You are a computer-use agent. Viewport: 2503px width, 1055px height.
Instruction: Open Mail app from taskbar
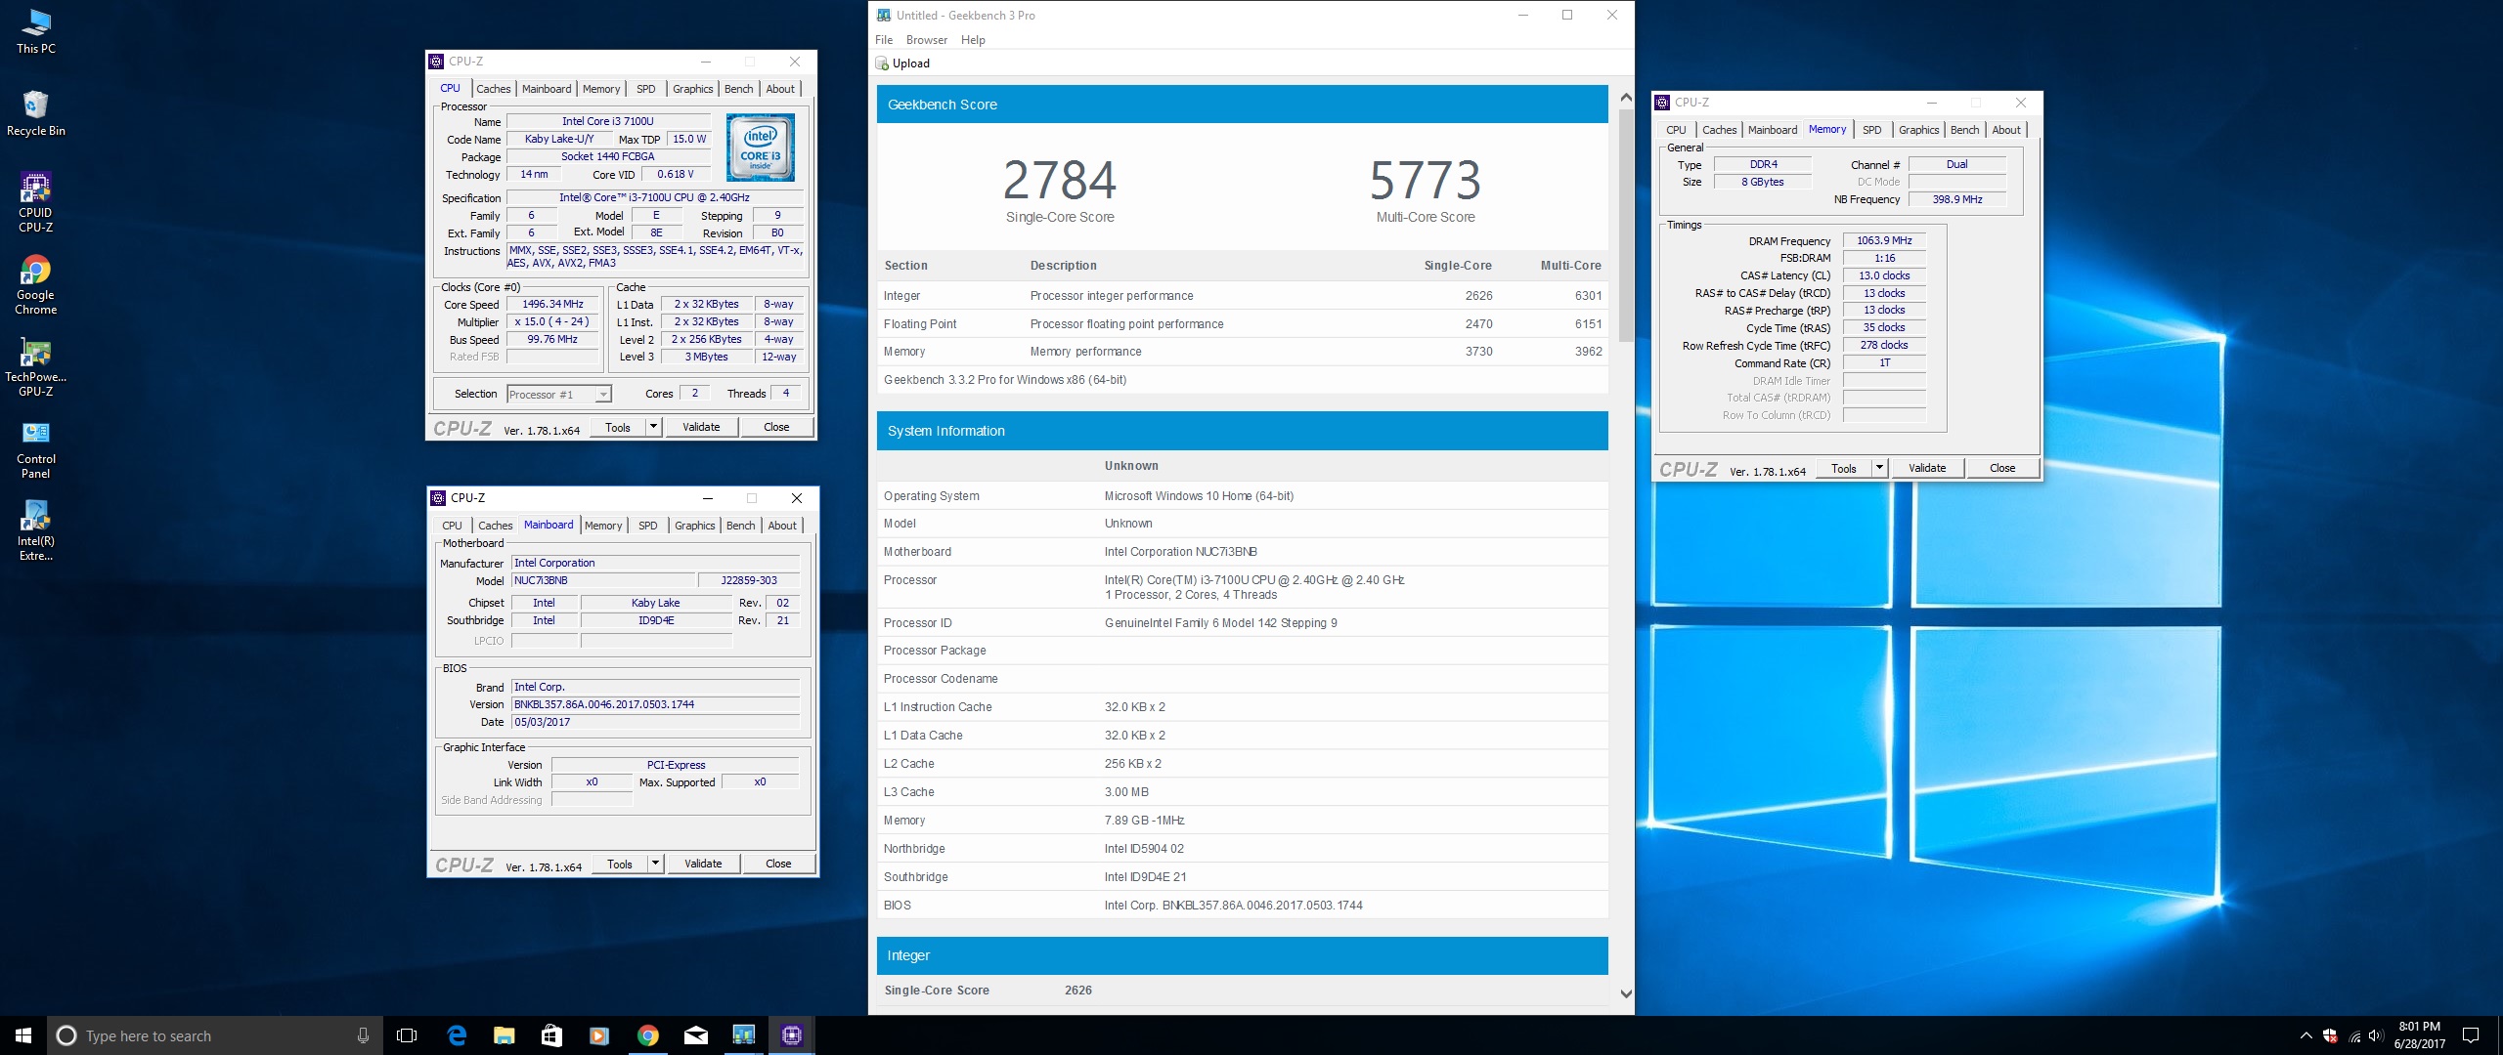(695, 1035)
